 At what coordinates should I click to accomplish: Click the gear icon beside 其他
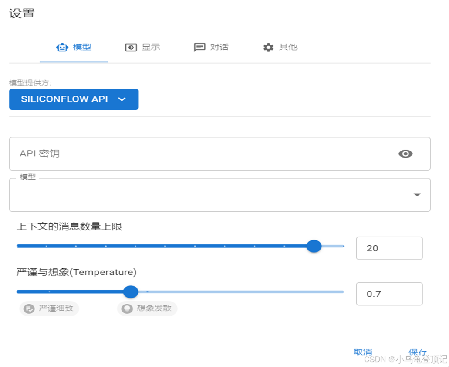(268, 47)
